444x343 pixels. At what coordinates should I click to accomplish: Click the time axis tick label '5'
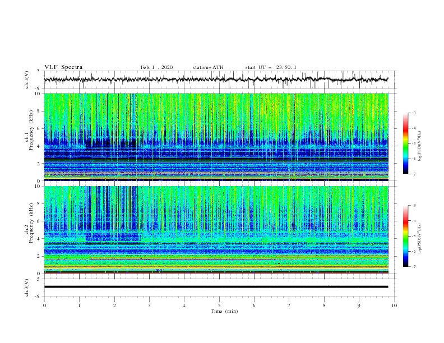[x=219, y=305]
